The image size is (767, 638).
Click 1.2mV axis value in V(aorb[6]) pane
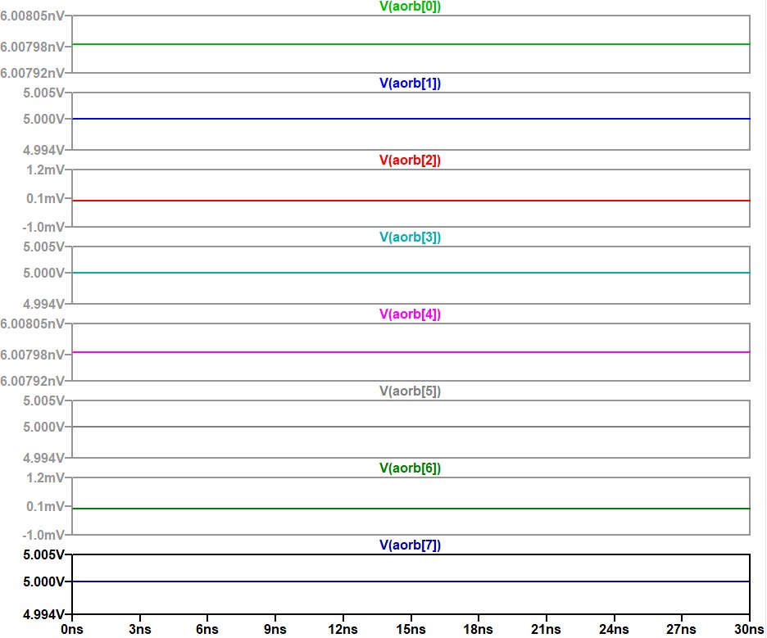(x=45, y=477)
